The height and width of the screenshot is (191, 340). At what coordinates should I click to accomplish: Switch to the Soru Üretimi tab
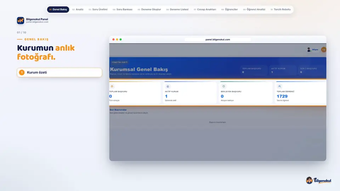click(x=98, y=10)
